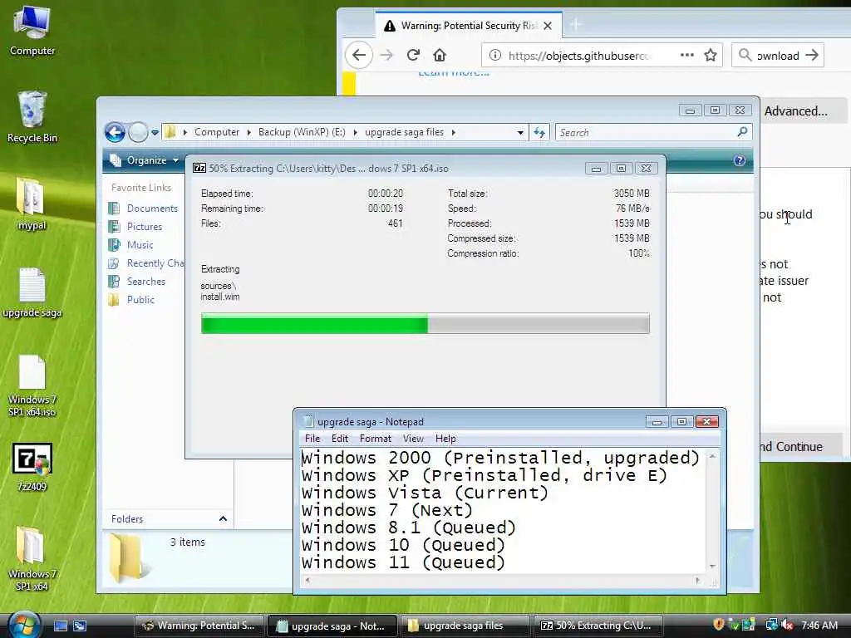Go to Firefox home page icon

[440, 55]
